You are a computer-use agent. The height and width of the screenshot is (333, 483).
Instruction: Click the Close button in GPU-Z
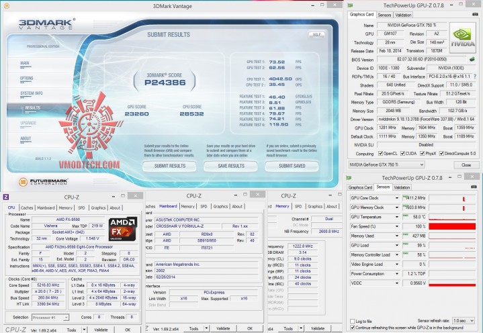[x=466, y=165]
